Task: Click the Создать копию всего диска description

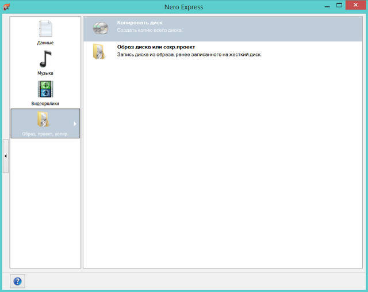Action: 149,30
